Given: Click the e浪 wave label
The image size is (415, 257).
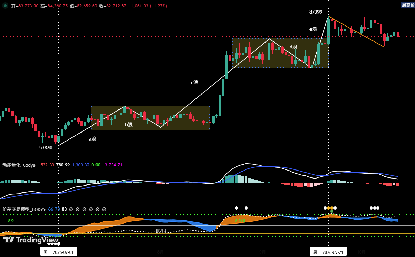Looking at the screenshot, I should (313, 29).
